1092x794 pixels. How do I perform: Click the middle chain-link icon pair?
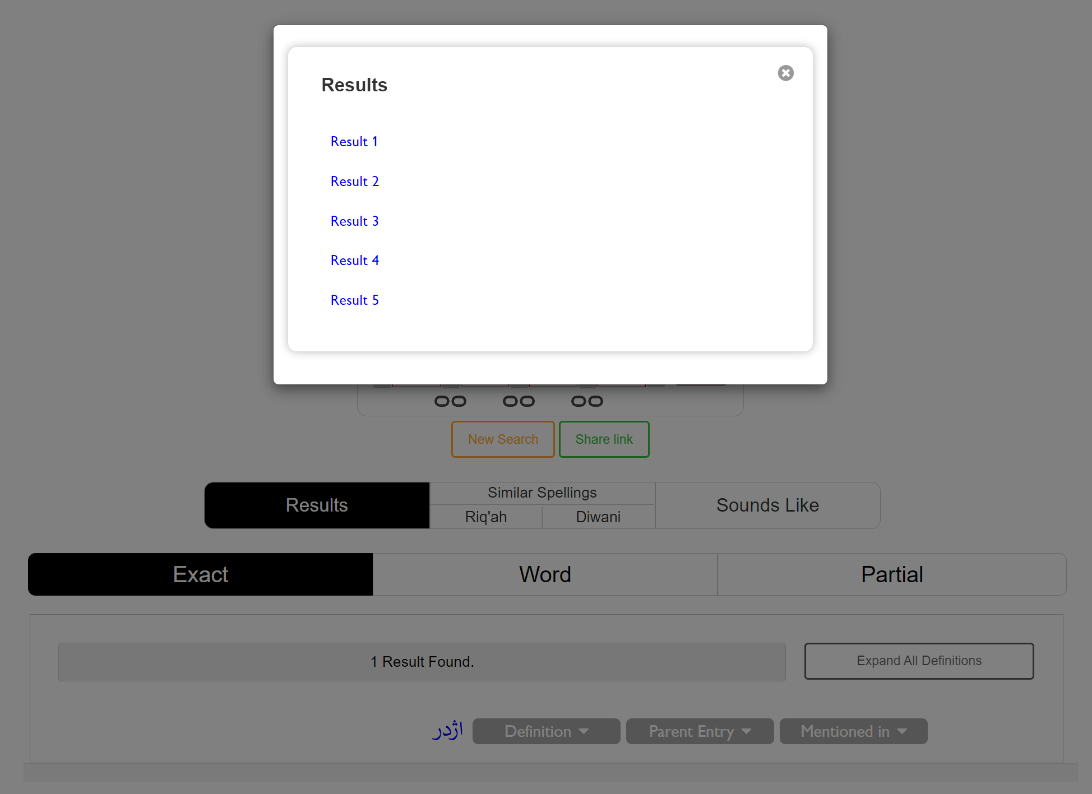pos(519,401)
